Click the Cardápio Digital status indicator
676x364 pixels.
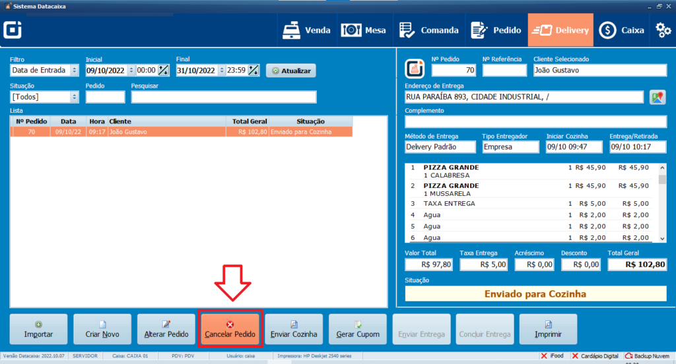tap(595, 356)
